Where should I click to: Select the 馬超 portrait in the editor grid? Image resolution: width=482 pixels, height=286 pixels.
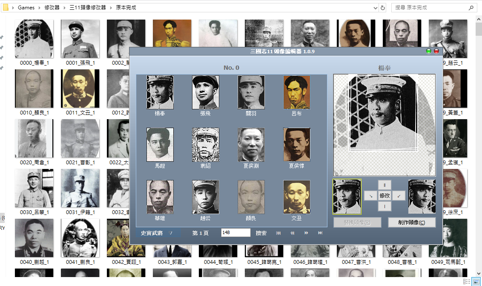(x=160, y=145)
